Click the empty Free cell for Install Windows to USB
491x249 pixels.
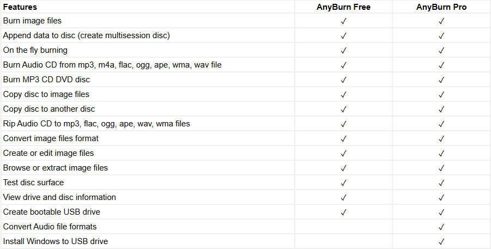pyautogui.click(x=343, y=241)
